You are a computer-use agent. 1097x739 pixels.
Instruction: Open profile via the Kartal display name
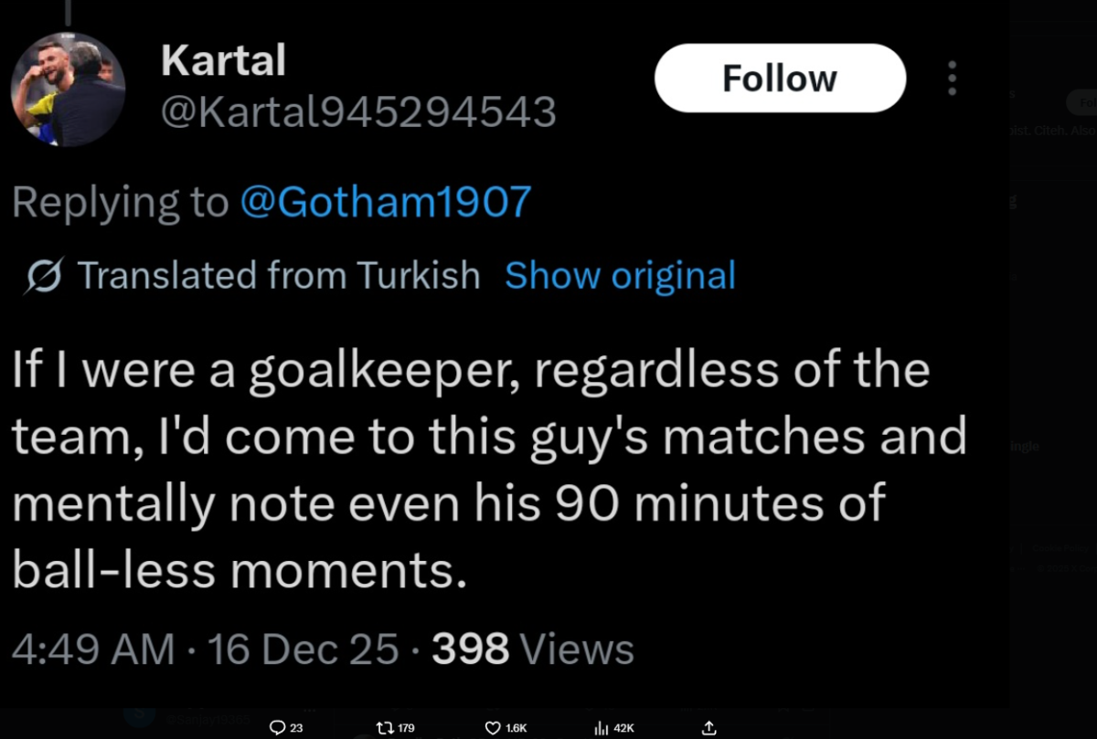coord(223,60)
